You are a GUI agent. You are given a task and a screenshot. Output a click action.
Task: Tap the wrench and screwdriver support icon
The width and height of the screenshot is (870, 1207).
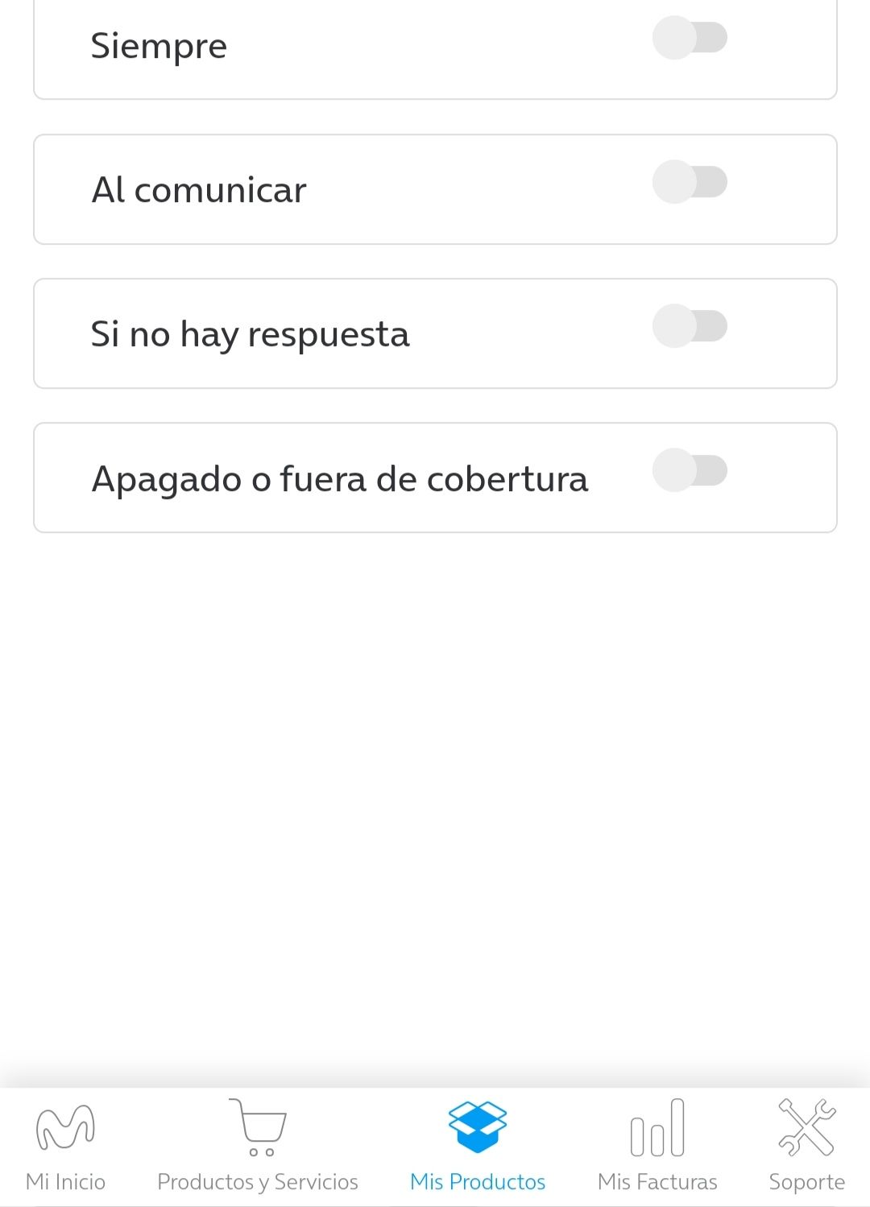(x=806, y=1127)
